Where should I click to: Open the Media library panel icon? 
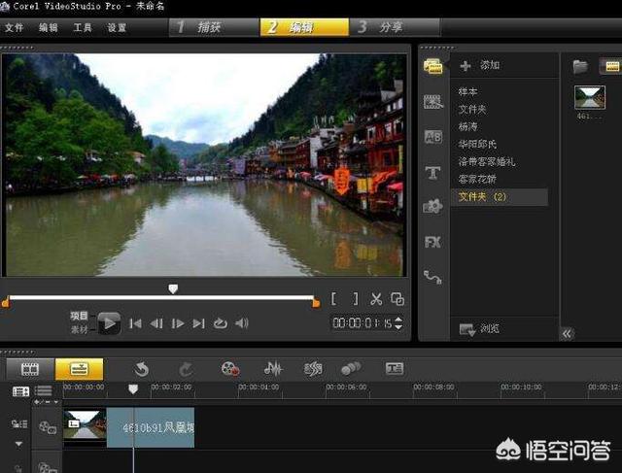432,66
